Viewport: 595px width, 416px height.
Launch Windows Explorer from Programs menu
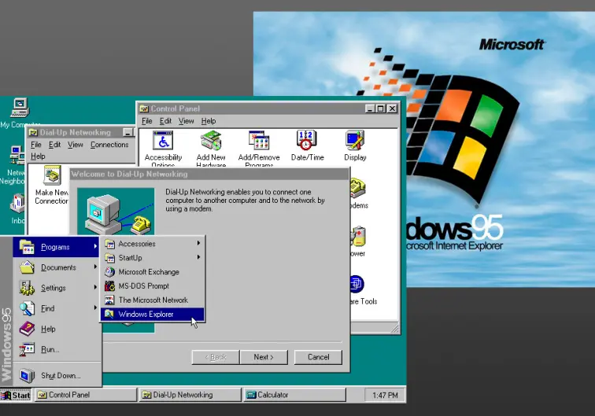(146, 315)
